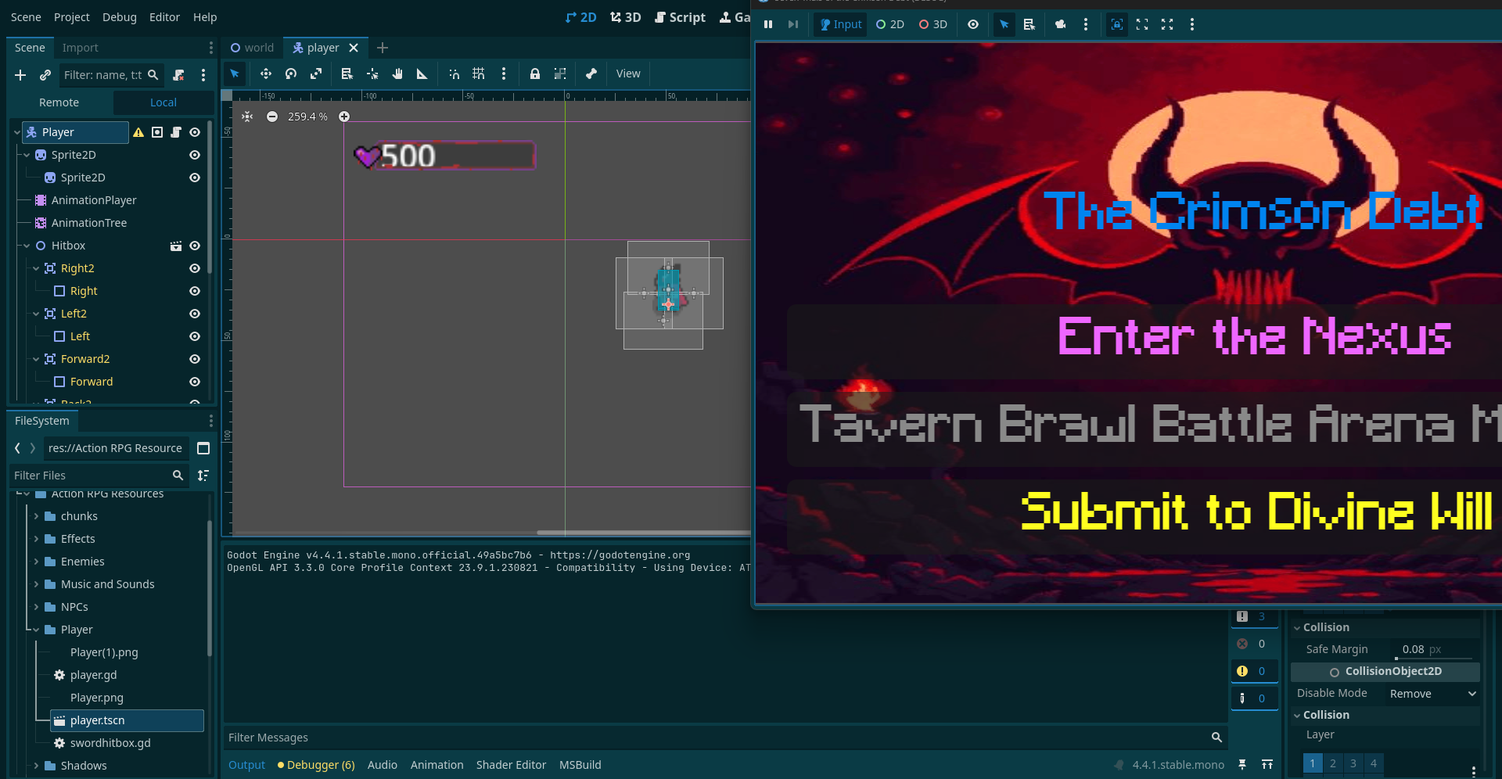Screen dimensions: 1502x779
Task: Select the Rotate tool
Action: [290, 74]
